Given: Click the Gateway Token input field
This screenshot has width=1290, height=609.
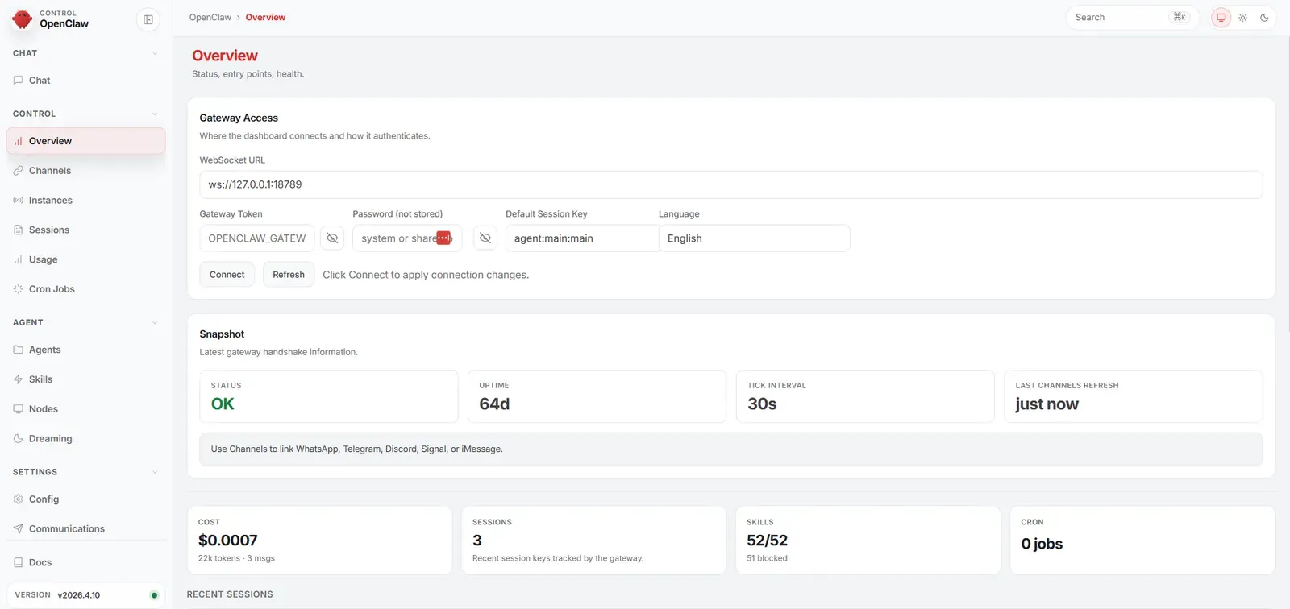Looking at the screenshot, I should click(x=257, y=238).
